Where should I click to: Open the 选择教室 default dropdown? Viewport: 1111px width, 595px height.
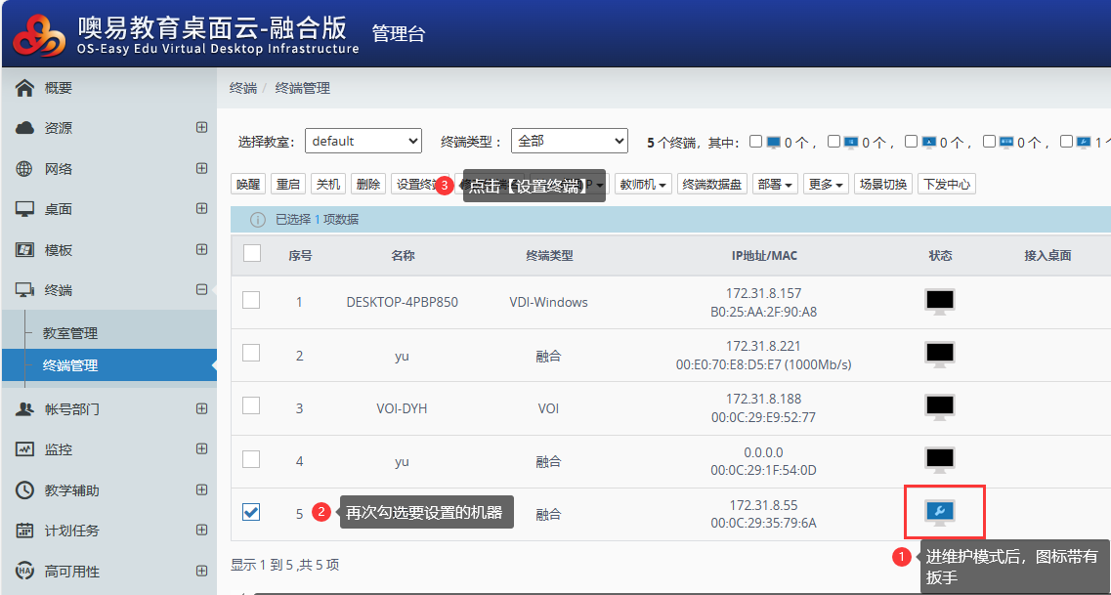(x=363, y=142)
